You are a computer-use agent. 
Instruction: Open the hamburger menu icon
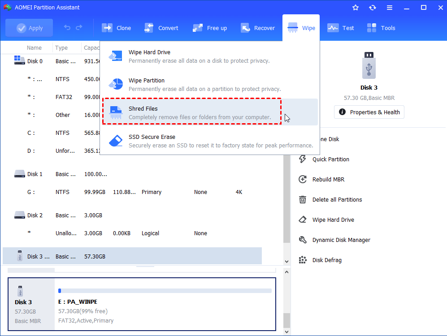point(390,8)
